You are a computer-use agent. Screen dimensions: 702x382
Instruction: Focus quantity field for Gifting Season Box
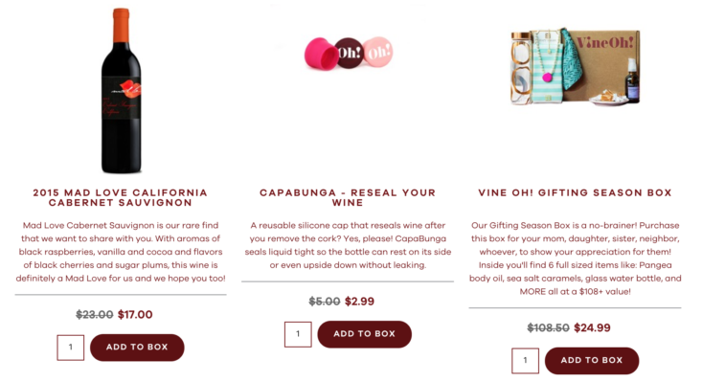[525, 361]
